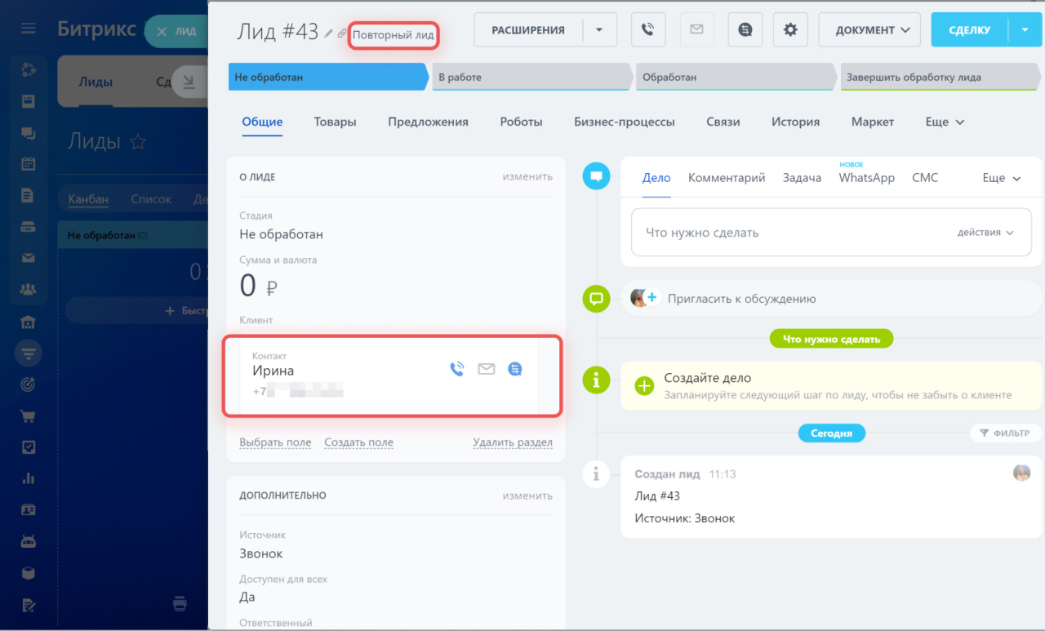Copy lead link via chain icon
Viewport: 1045px width, 631px height.
[342, 33]
